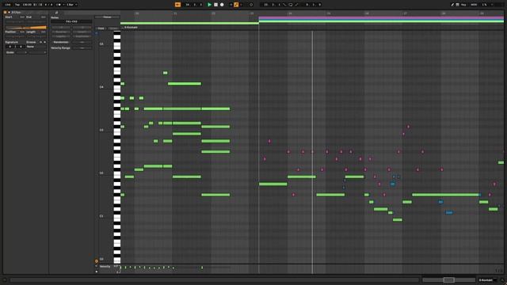This screenshot has height=285, width=507.
Task: Click the pitch range F#1-C#4 field
Action: (x=71, y=21)
